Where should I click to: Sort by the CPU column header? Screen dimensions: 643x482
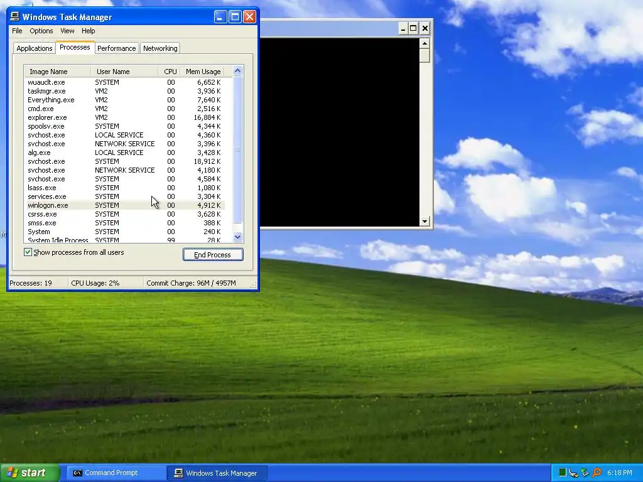coord(170,72)
